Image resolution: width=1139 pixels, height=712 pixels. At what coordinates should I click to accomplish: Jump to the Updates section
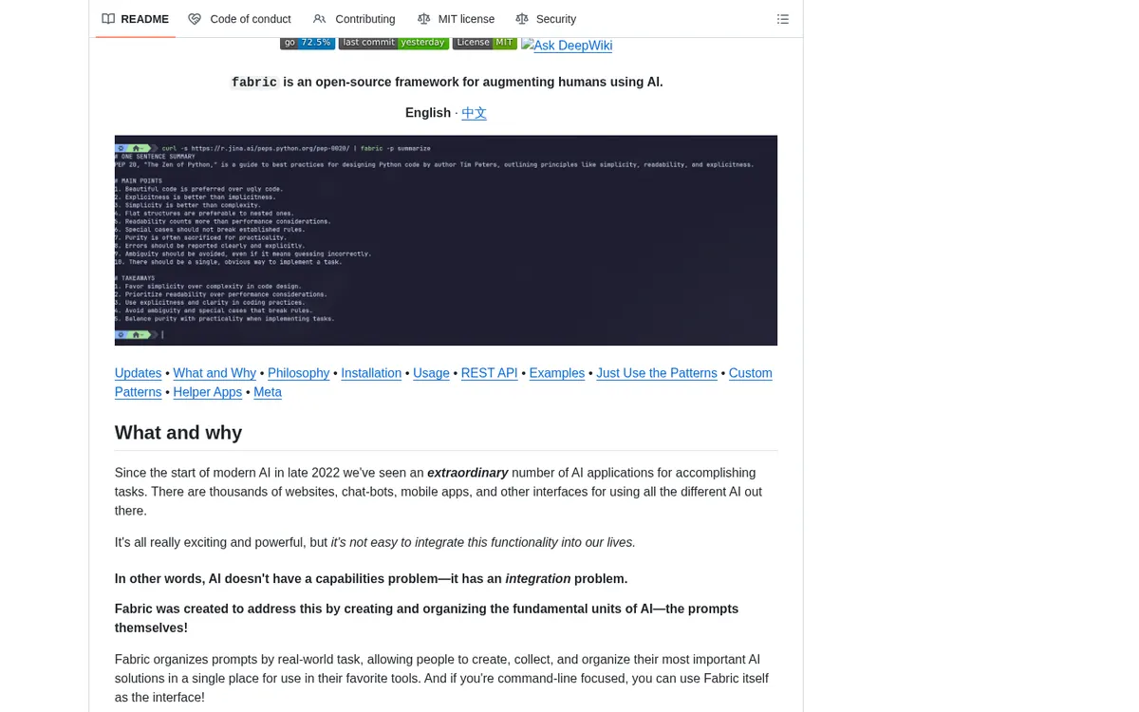(138, 373)
